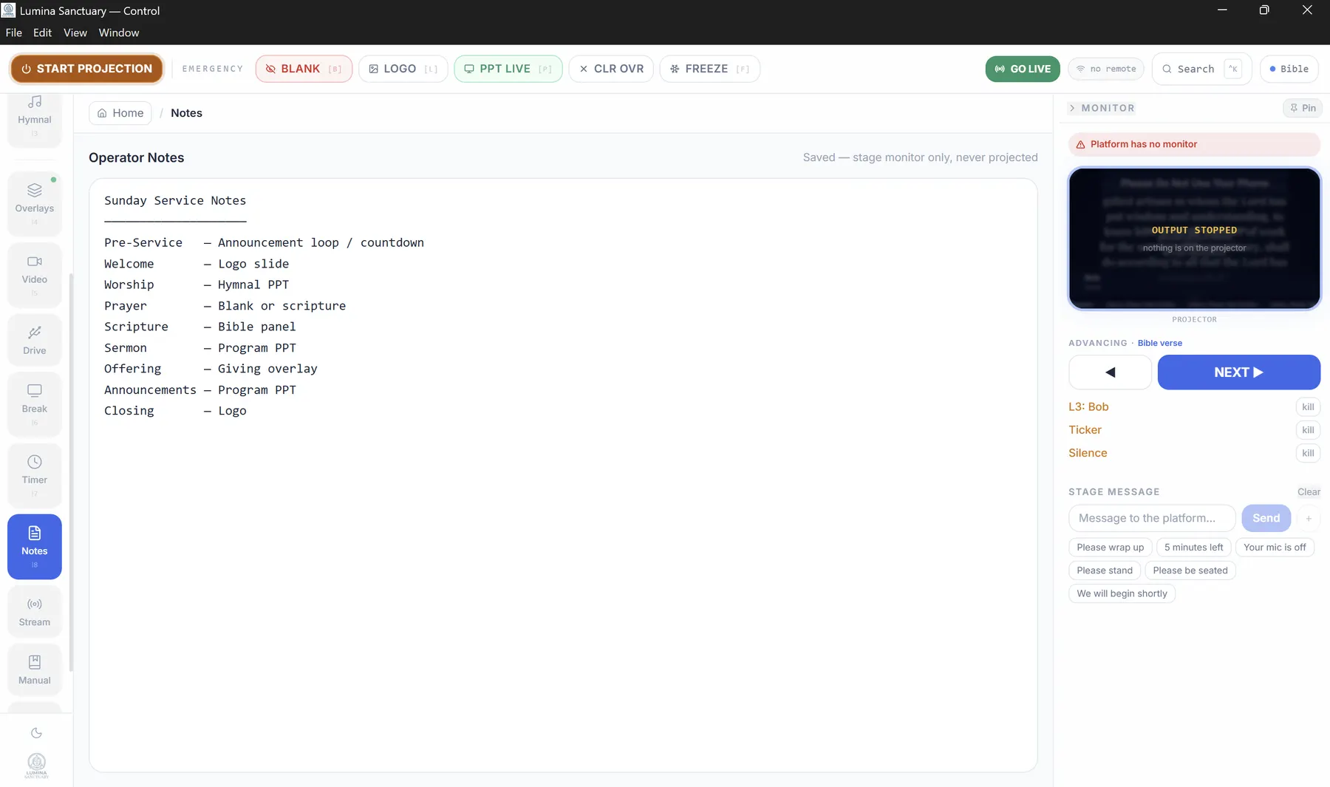Open the File menu
The image size is (1330, 787).
tap(14, 33)
